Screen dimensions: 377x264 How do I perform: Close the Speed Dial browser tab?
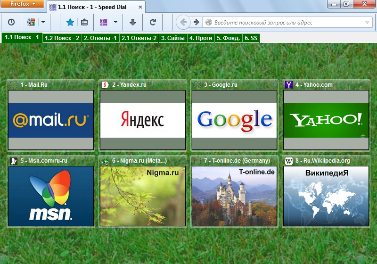click(x=140, y=7)
